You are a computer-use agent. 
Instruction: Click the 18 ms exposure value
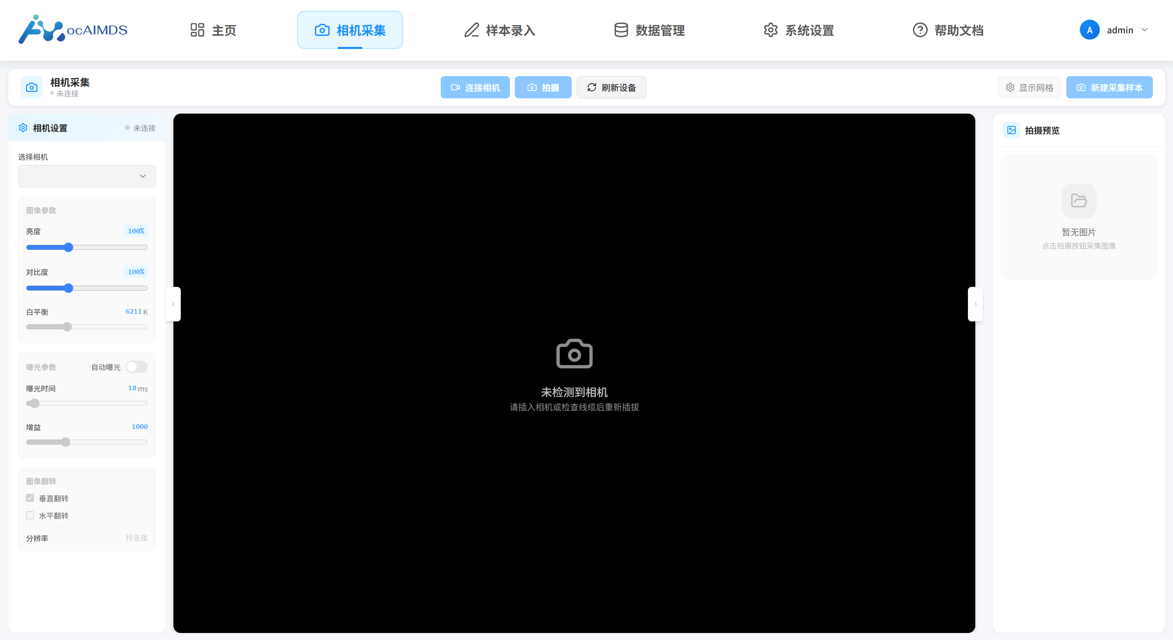[x=138, y=388]
